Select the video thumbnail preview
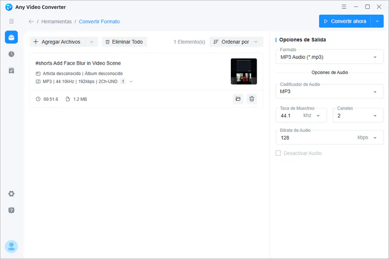Viewport: 389px width, 259px height. [244, 71]
